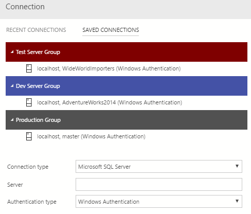Select localhost, master connection

91,136
